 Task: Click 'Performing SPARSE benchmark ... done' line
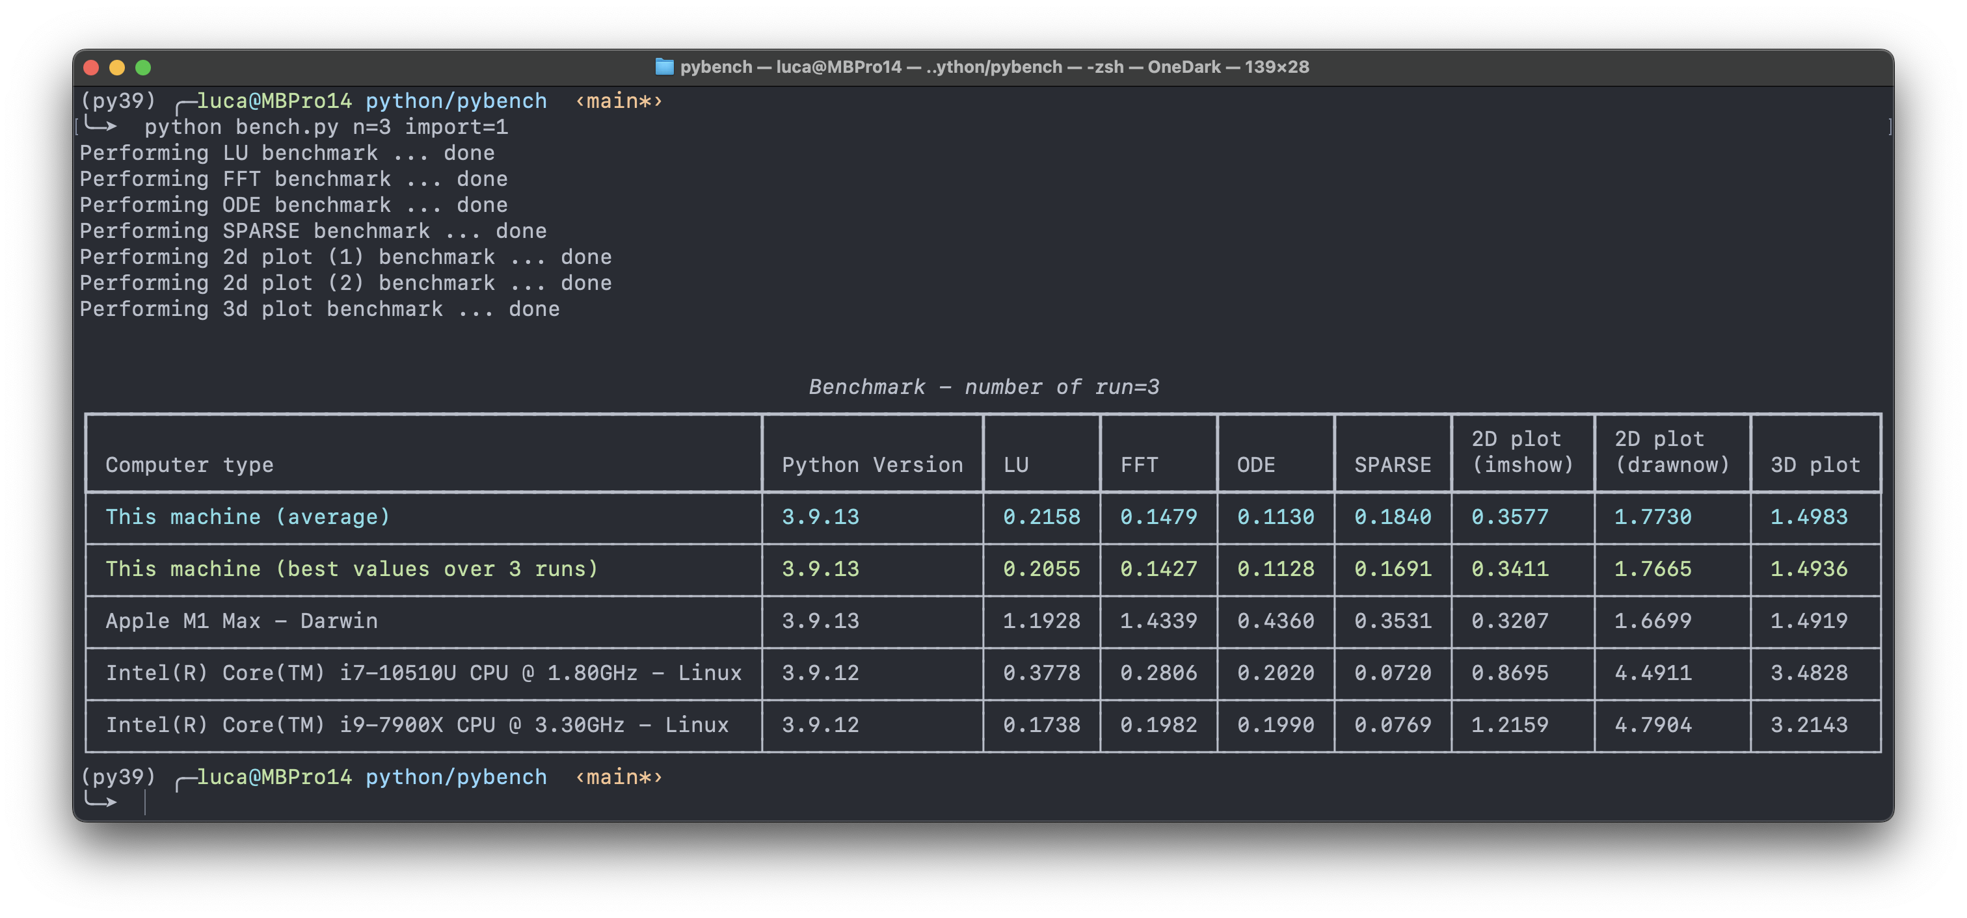pos(313,230)
